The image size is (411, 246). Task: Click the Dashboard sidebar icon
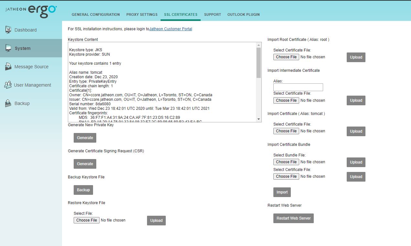pos(8,30)
